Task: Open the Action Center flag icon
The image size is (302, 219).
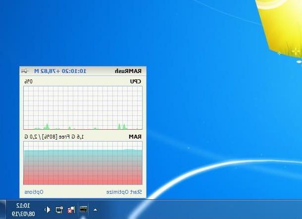Action: [71, 210]
